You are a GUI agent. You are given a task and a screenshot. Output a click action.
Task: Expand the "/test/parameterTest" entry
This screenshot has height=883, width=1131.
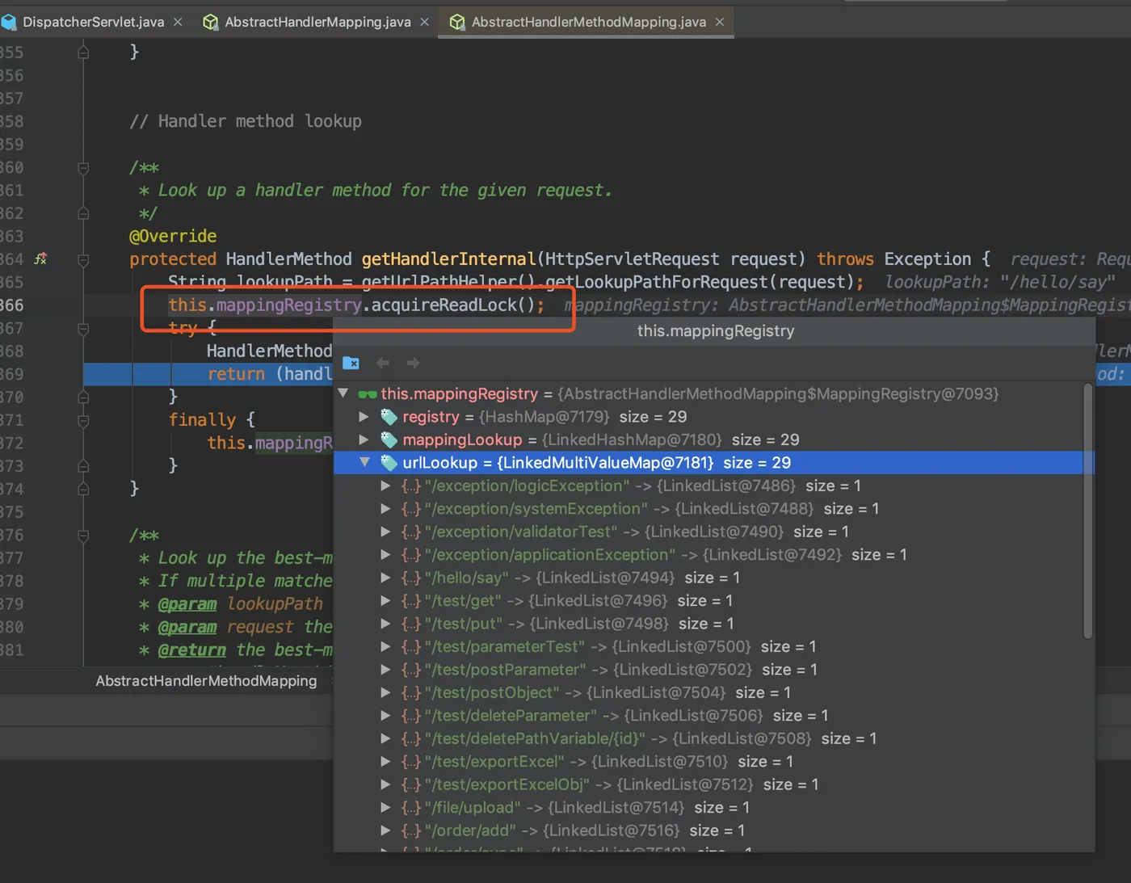point(386,647)
